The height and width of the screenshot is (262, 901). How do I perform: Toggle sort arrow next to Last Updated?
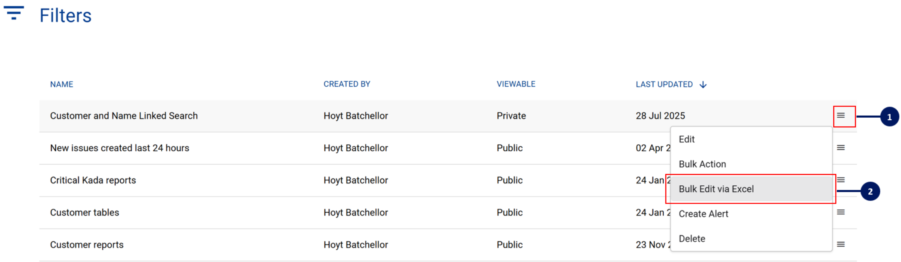pos(703,85)
